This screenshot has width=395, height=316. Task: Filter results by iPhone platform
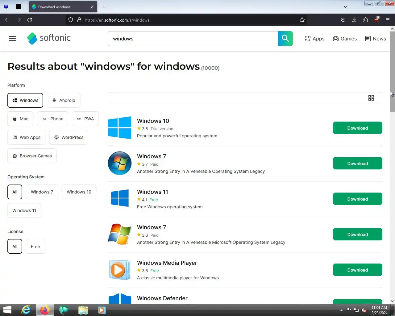pyautogui.click(x=52, y=119)
